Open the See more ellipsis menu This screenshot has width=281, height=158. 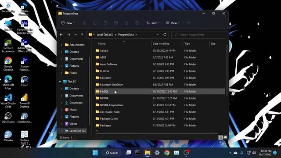point(188,23)
